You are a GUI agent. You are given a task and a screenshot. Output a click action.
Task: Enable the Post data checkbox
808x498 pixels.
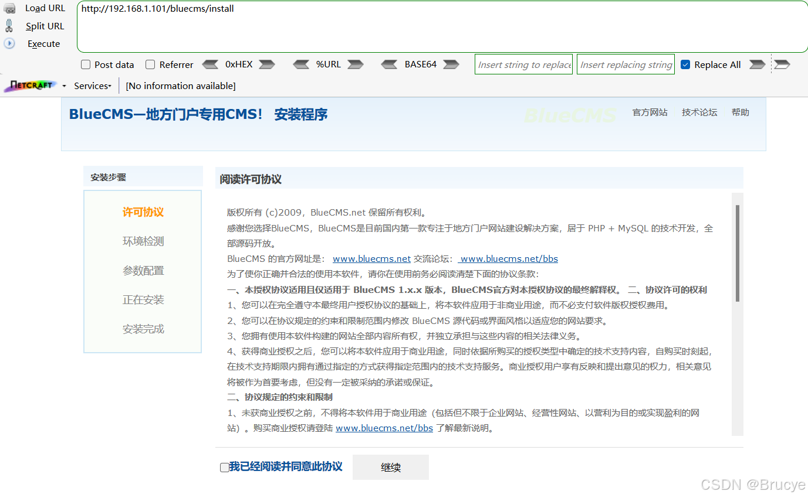[86, 64]
